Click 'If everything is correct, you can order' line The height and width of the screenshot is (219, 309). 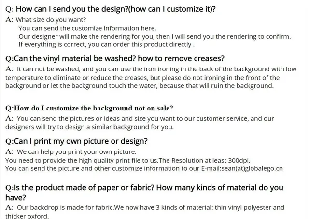click(x=107, y=45)
